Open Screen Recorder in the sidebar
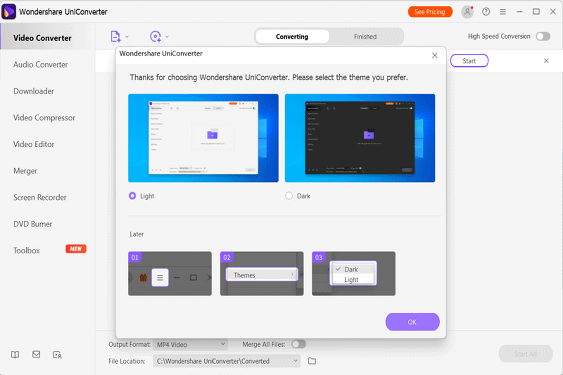The height and width of the screenshot is (375, 563). click(x=40, y=197)
